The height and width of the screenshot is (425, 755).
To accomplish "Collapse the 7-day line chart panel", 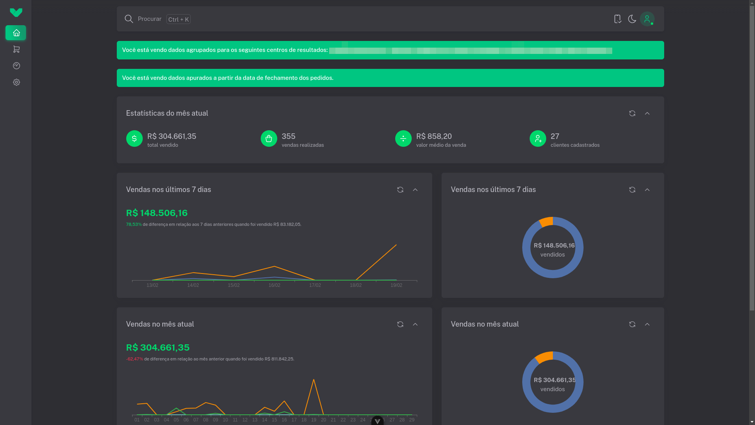I will click(x=415, y=190).
